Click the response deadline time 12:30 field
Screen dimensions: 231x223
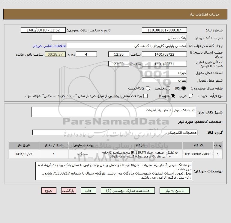click(x=119, y=54)
